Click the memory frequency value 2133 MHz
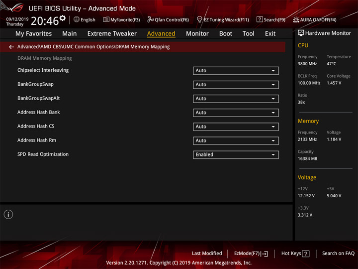Screen dimensions: 358x269 click(307, 139)
